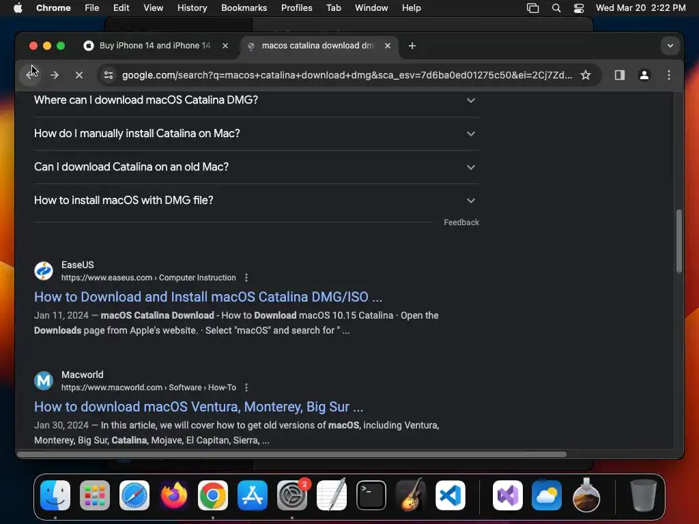Open Macworld result 'How to download macOS Ventura'
699x524 pixels.
pyautogui.click(x=199, y=407)
